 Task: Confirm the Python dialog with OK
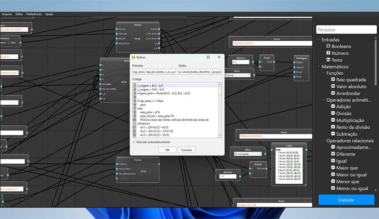tap(167, 150)
